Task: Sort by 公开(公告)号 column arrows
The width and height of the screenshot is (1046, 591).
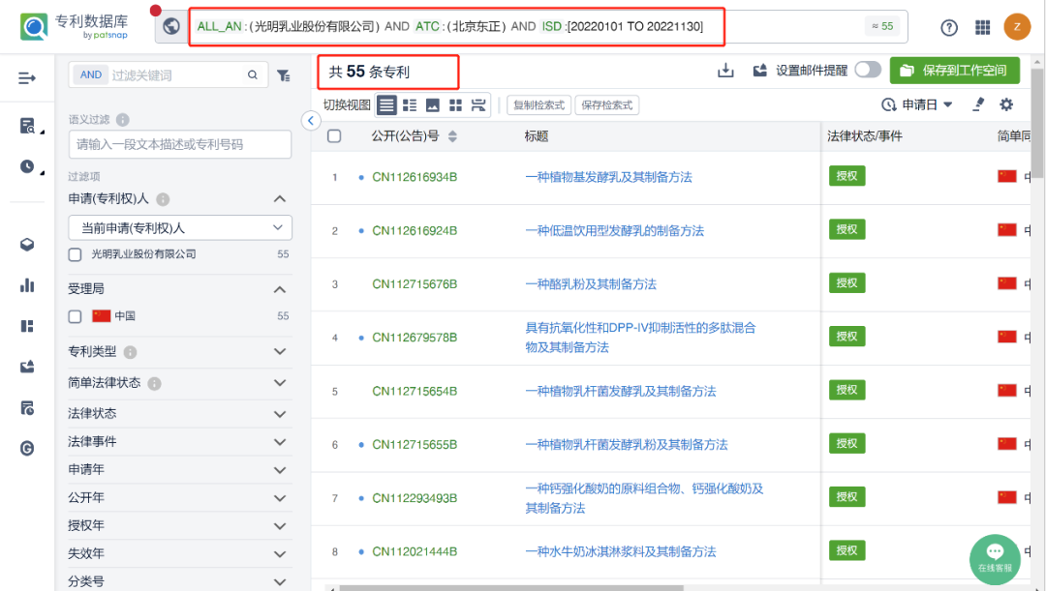Action: coord(452,136)
